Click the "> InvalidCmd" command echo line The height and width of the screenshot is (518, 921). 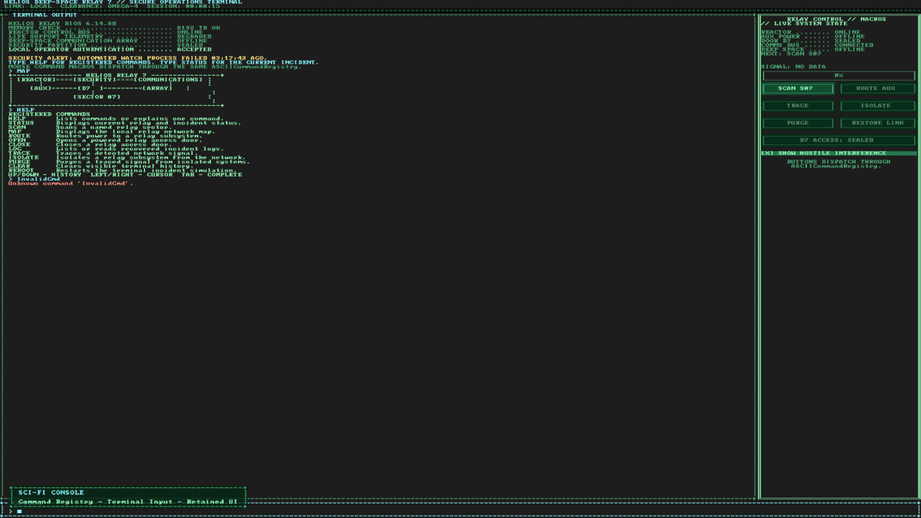(x=35, y=179)
